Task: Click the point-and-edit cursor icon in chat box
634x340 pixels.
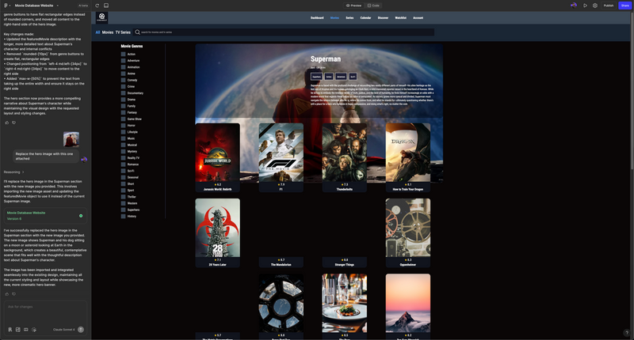Action: click(x=34, y=330)
